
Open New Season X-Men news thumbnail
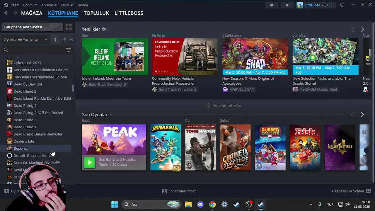coord(255,57)
